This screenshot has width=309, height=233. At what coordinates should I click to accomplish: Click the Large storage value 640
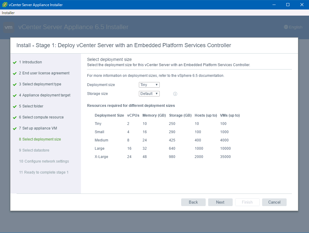pos(172,148)
